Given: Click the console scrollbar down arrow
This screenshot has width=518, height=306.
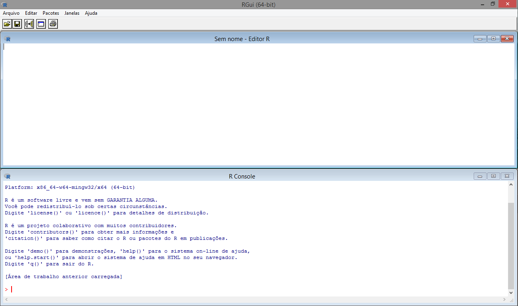Looking at the screenshot, I should [x=511, y=292].
